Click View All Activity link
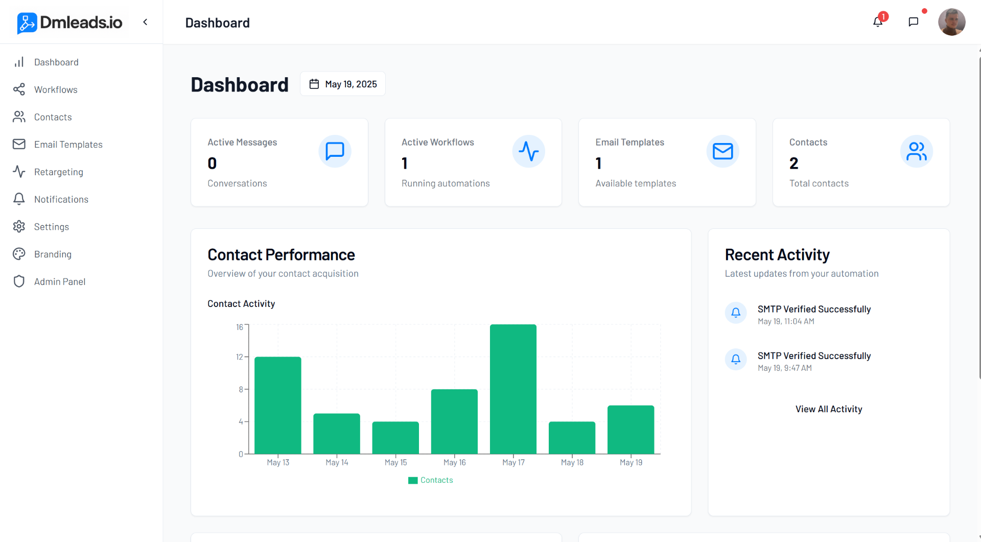The image size is (981, 542). (x=829, y=409)
